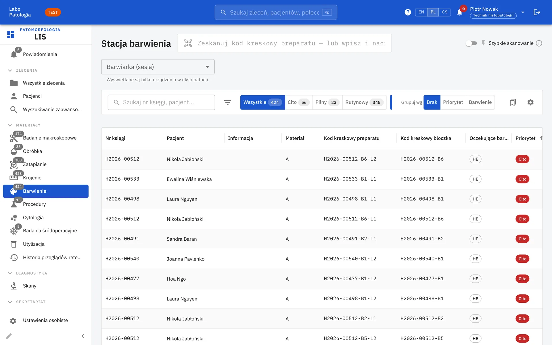Image resolution: width=552 pixels, height=345 pixels.
Task: Open the user menu dropdown arrow
Action: coord(523,12)
